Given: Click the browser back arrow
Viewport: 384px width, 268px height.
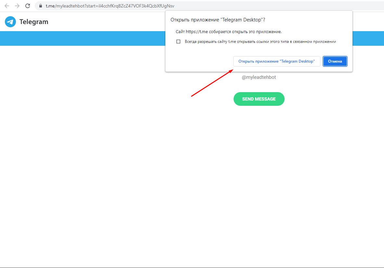Looking at the screenshot, I should [7, 6].
